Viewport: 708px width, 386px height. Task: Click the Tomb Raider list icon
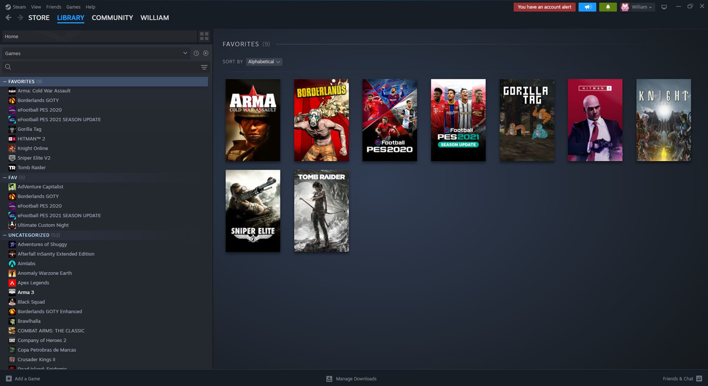12,167
